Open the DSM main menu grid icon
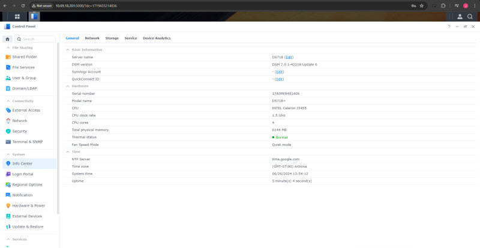 (17, 17)
